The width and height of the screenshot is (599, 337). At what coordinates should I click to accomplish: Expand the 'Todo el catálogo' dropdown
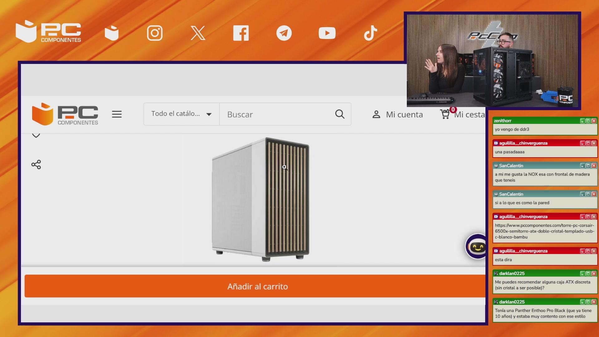181,114
